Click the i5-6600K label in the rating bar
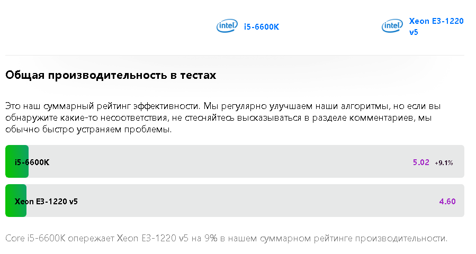The height and width of the screenshot is (254, 476). 32,162
